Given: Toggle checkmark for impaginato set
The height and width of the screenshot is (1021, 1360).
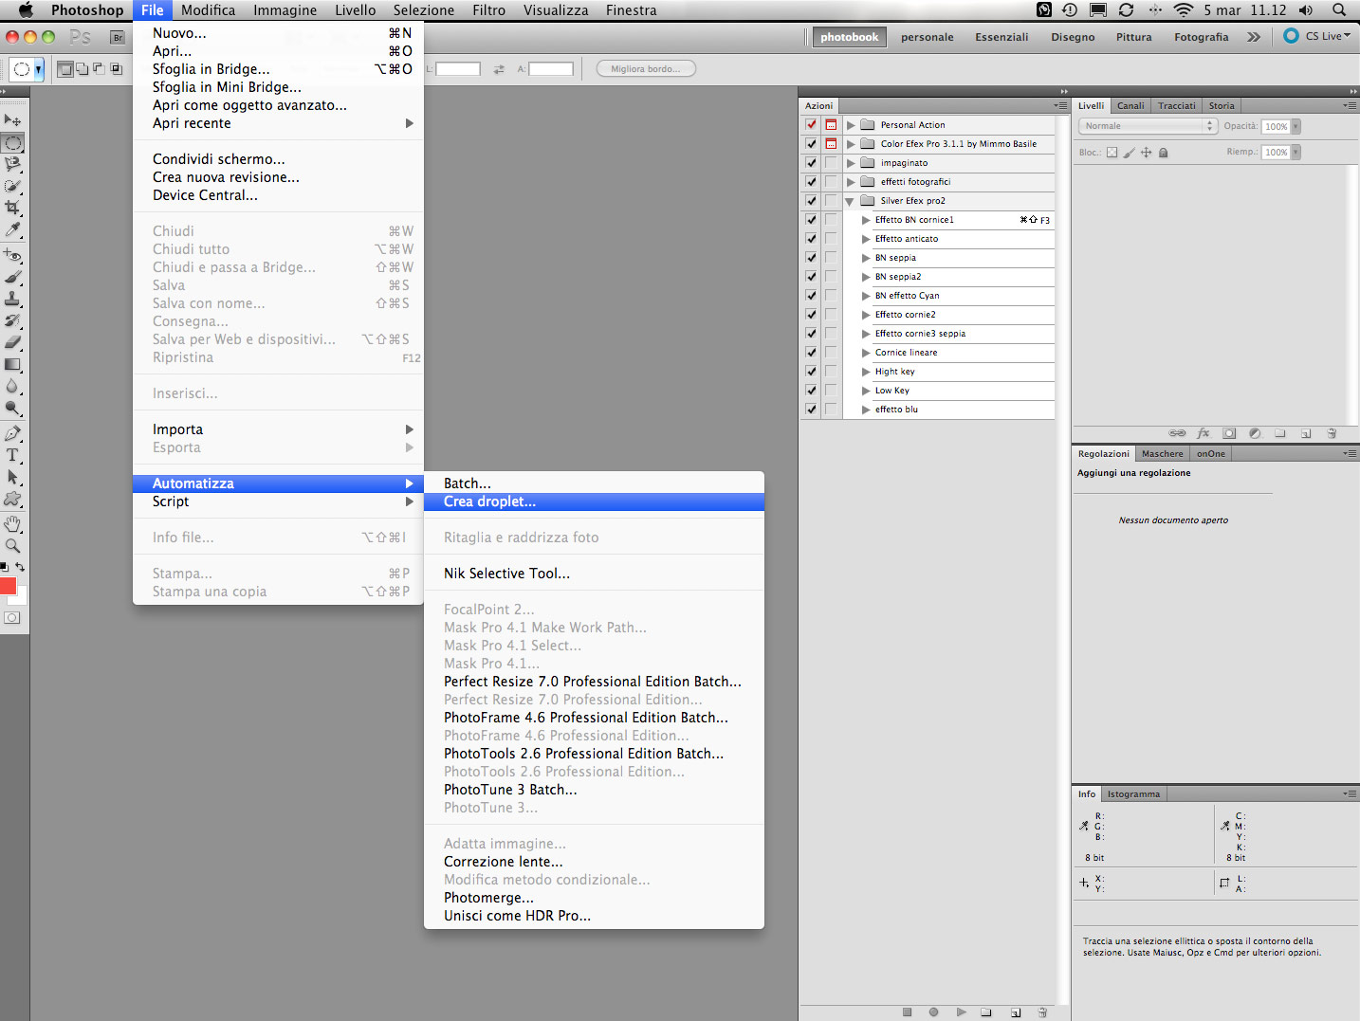Looking at the screenshot, I should [x=811, y=162].
